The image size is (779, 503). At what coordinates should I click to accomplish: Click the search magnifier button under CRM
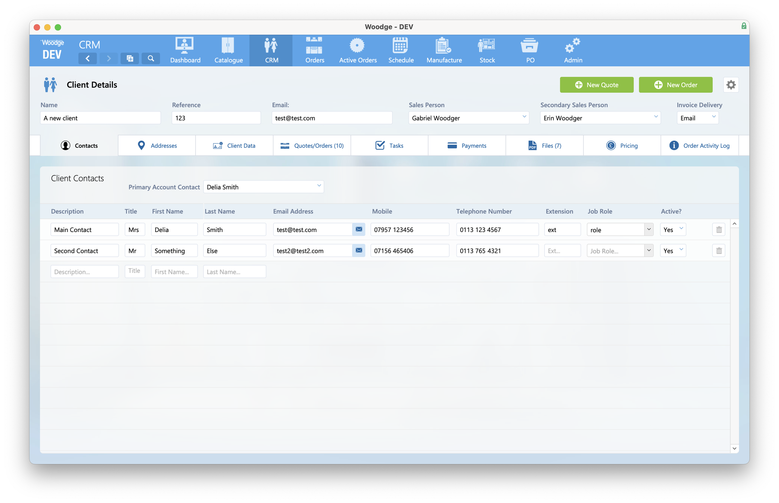[151, 58]
